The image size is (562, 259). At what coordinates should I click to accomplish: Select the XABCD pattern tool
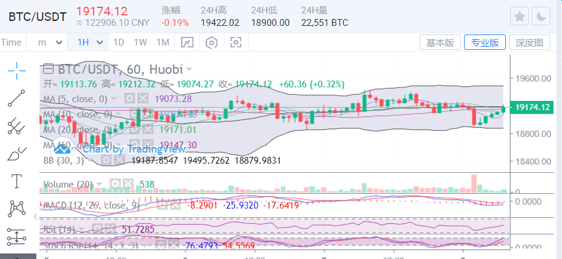click(x=17, y=209)
